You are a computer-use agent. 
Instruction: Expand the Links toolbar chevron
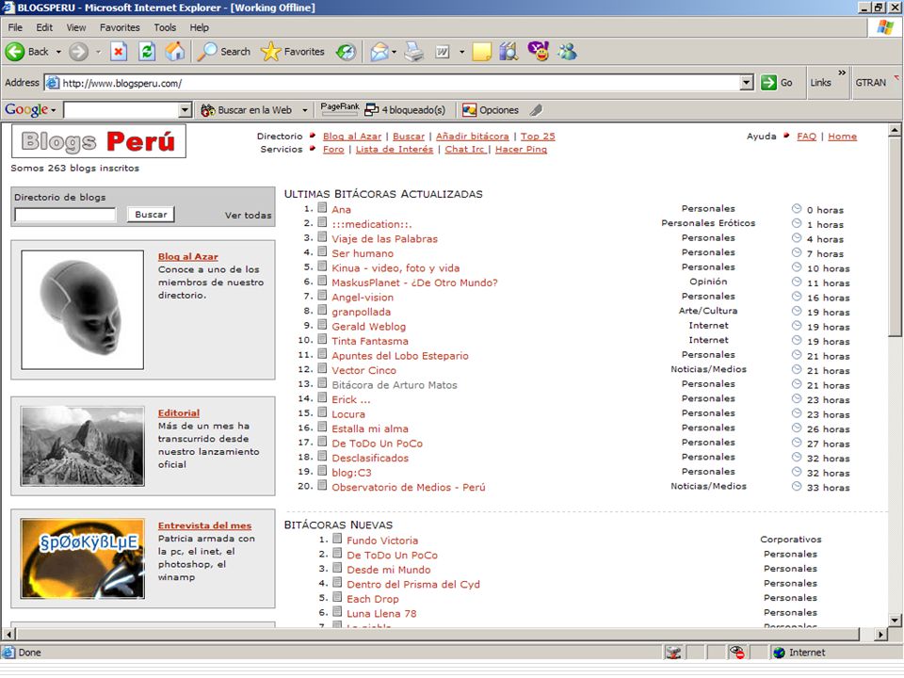pos(842,73)
